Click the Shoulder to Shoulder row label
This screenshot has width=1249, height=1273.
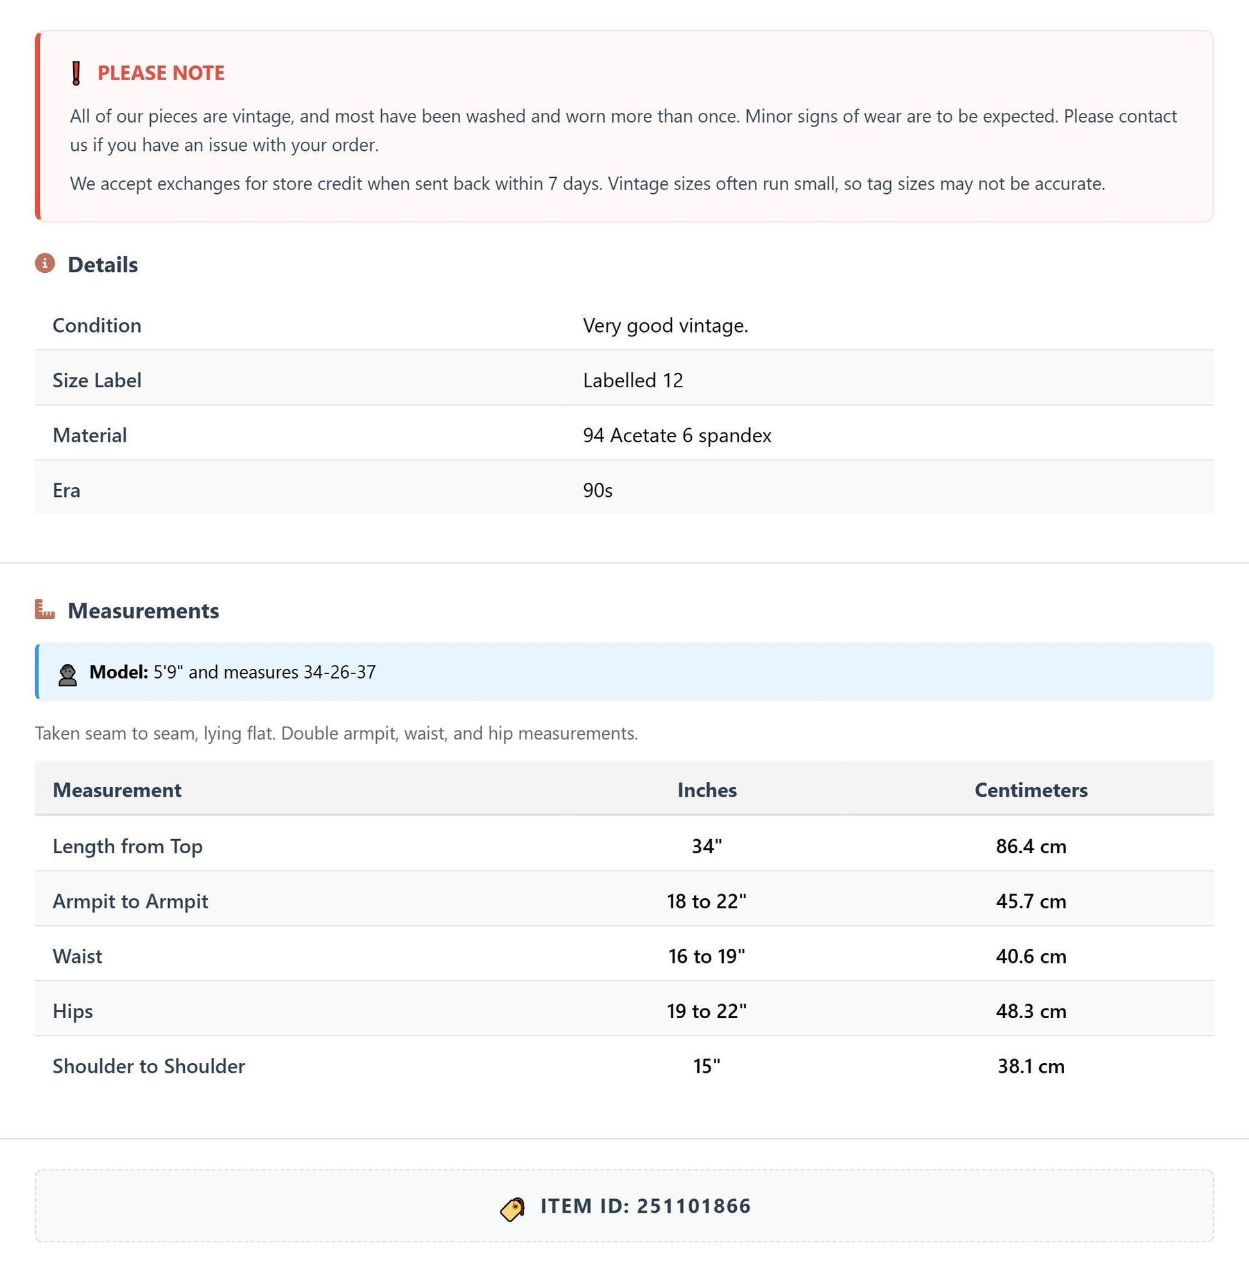148,1066
